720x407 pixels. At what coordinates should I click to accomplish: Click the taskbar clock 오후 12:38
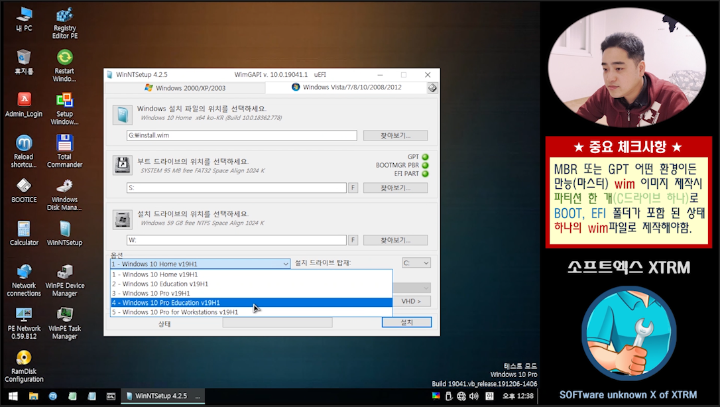(x=518, y=396)
